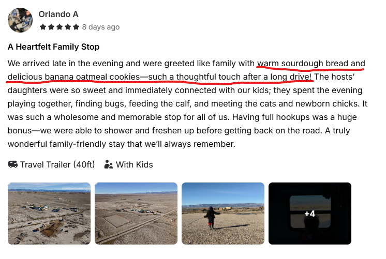
Task: Open the photo of child walking
Action: (x=223, y=213)
